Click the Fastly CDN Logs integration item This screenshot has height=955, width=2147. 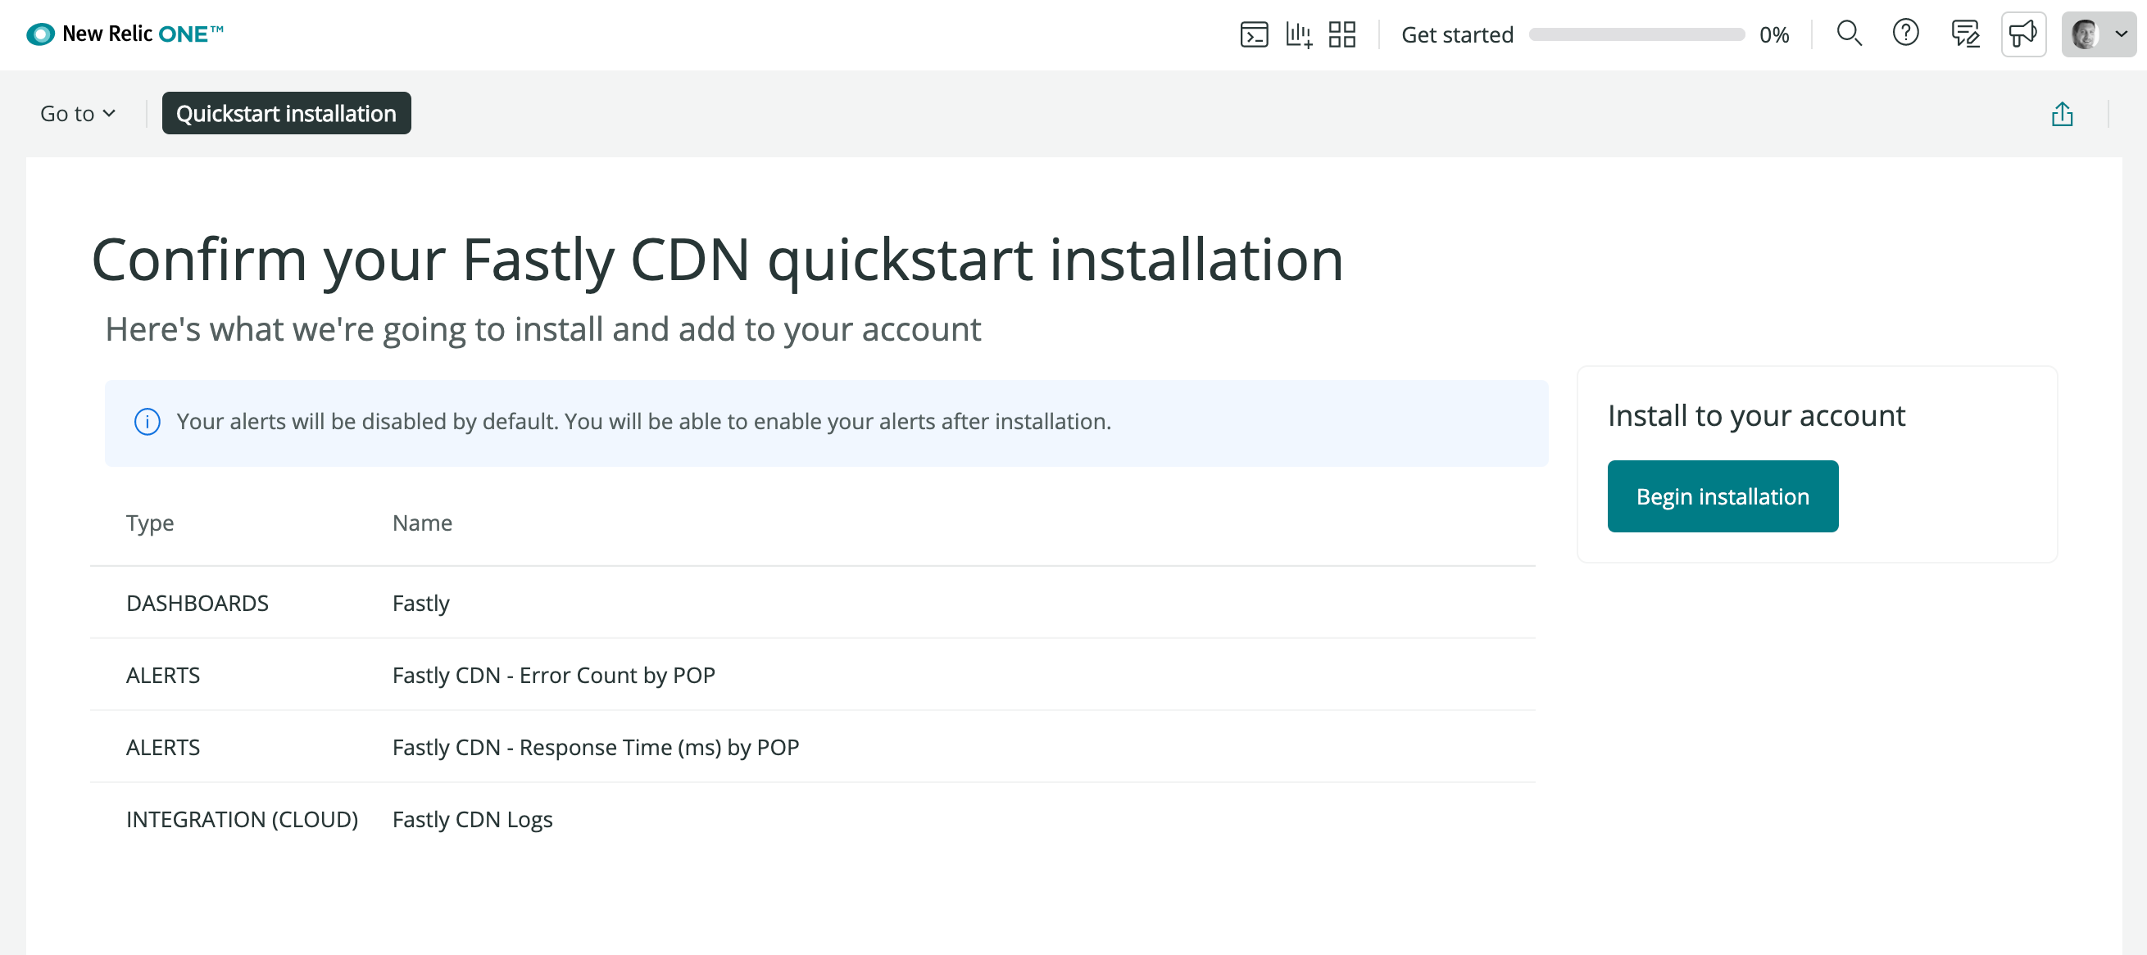(x=472, y=818)
